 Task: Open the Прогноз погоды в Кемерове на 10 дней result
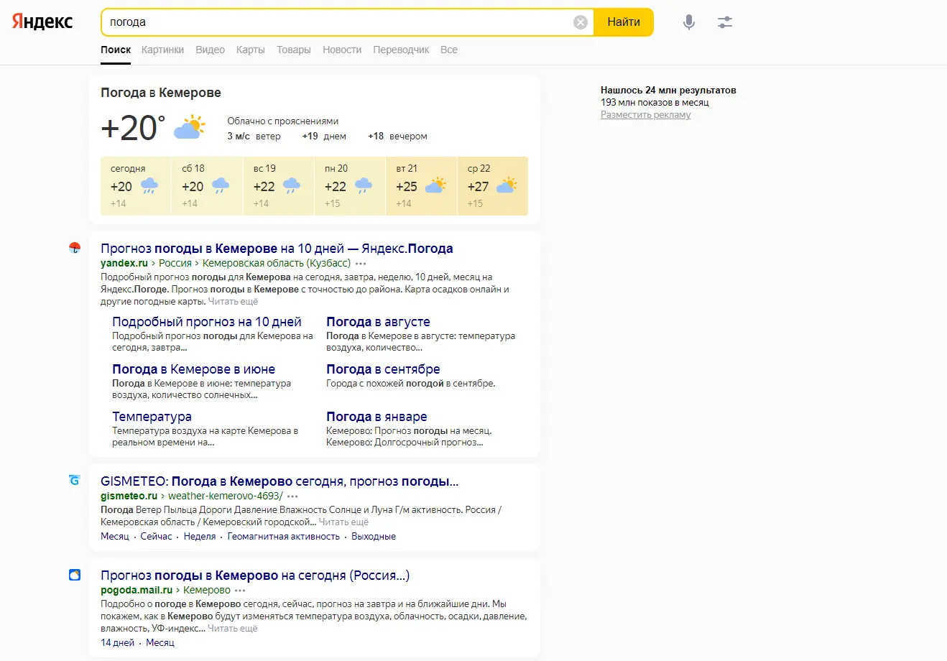pos(277,249)
